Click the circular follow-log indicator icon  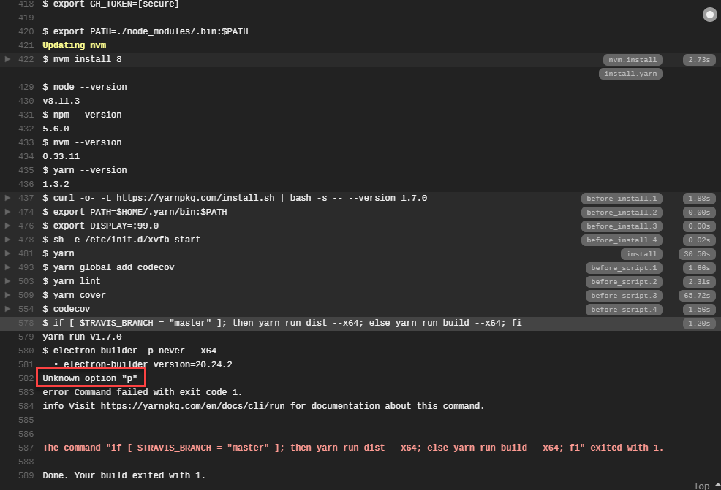point(709,15)
